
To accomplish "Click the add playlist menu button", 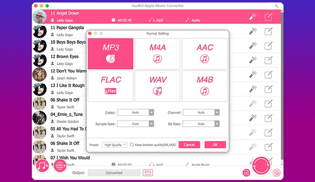I will 60,166.
